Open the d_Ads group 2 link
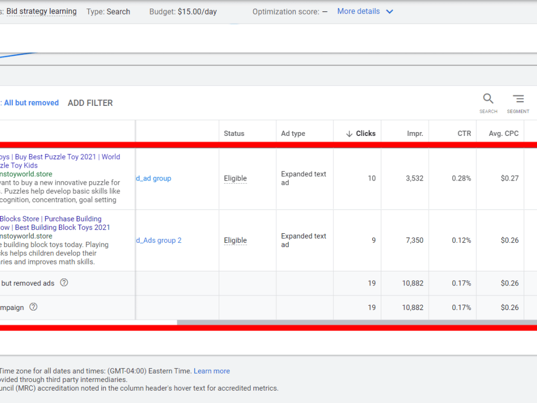537x403 pixels. (x=158, y=240)
